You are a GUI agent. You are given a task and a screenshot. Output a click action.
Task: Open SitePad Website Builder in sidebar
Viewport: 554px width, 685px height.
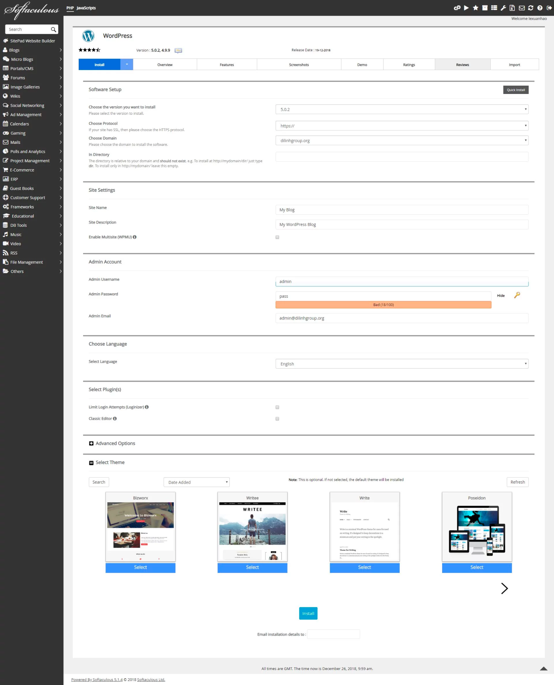[32, 41]
